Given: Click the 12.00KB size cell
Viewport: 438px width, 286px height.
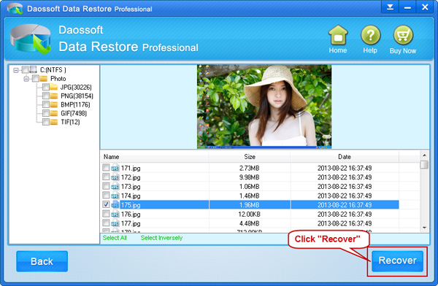Looking at the screenshot, I should pyautogui.click(x=249, y=214).
